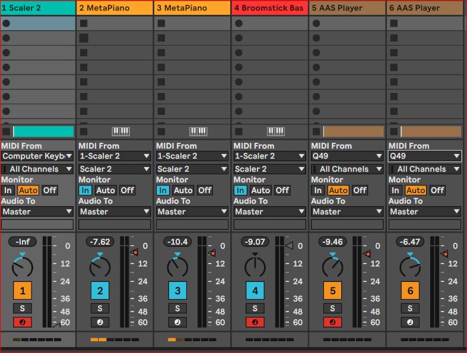
Task: Adjust pan knob on 1 Scaler 2 track
Action: coord(23,267)
